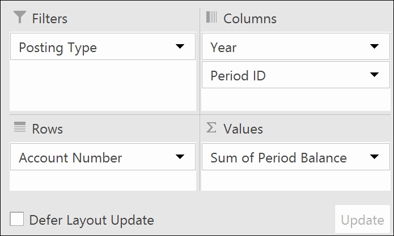
Task: Select the Year column field
Action: pos(296,46)
